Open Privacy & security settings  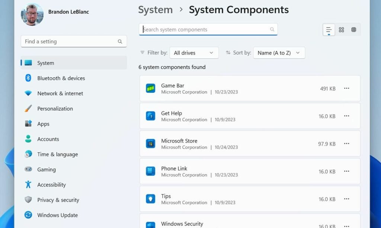click(74, 200)
